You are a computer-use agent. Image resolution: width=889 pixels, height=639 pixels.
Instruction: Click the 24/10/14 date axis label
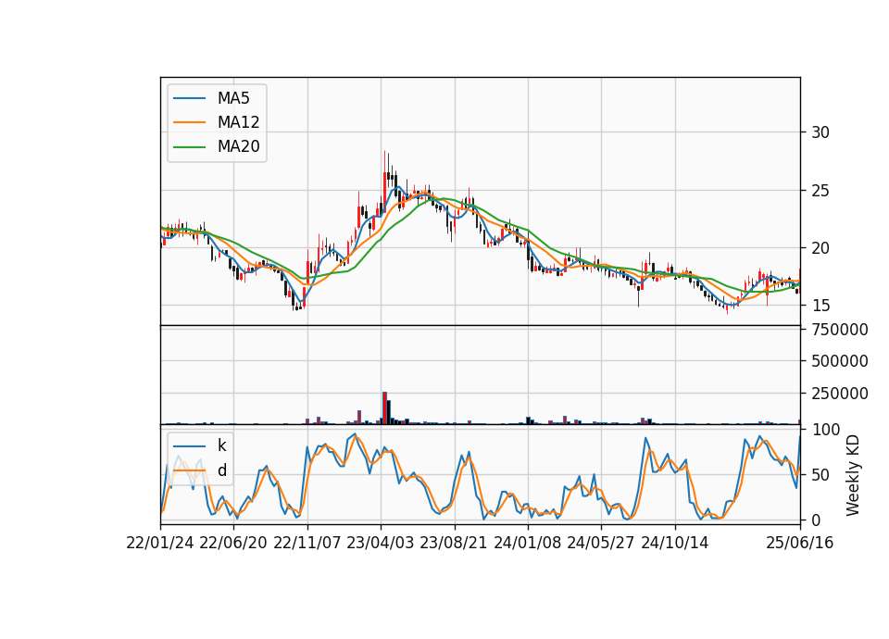pos(675,543)
